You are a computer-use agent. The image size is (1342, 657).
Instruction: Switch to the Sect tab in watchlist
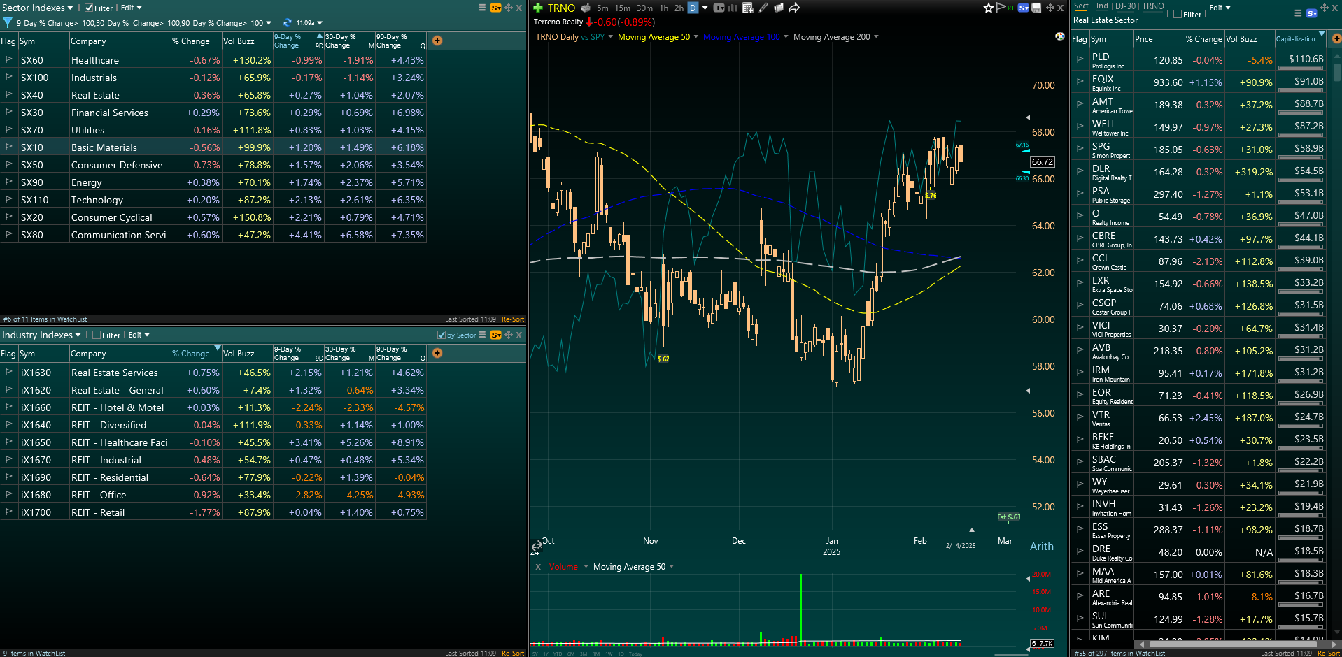point(1081,6)
